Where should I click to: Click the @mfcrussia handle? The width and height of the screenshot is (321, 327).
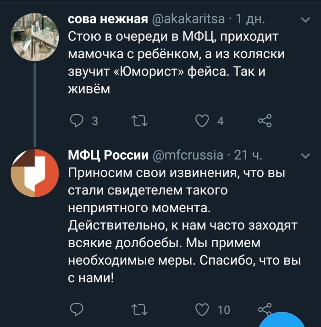(188, 156)
